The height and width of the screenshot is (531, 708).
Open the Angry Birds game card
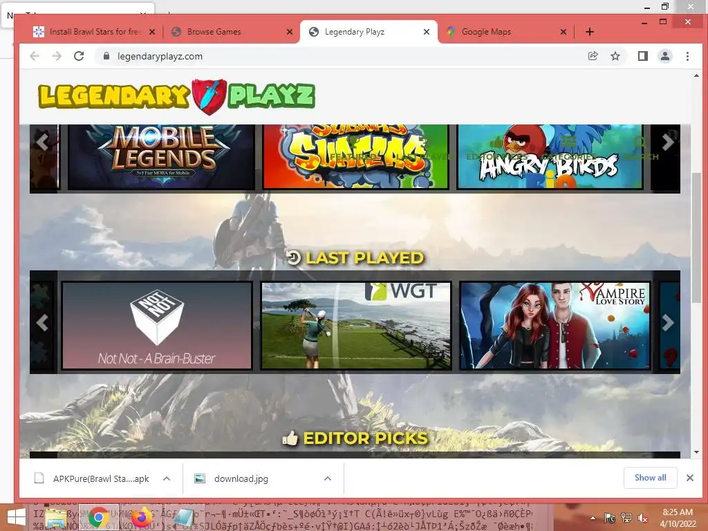(x=550, y=157)
